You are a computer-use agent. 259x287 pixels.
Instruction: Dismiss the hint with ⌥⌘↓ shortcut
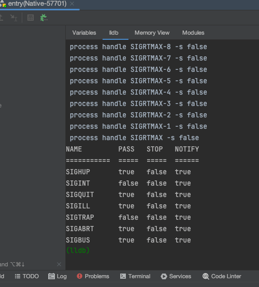coord(59,264)
